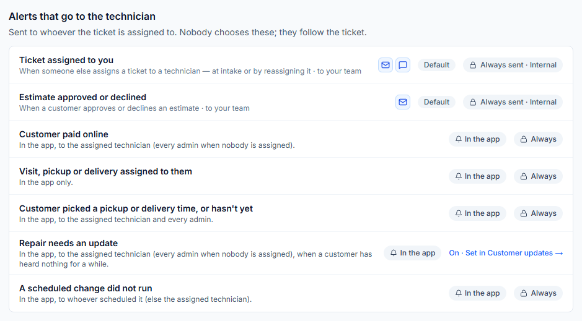The height and width of the screenshot is (321, 582).
Task: Click the Sent to whoever the ticket is assigned description
Action: pos(187,32)
